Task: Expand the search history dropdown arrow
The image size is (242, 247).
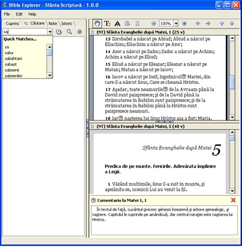Action: pyautogui.click(x=50, y=32)
